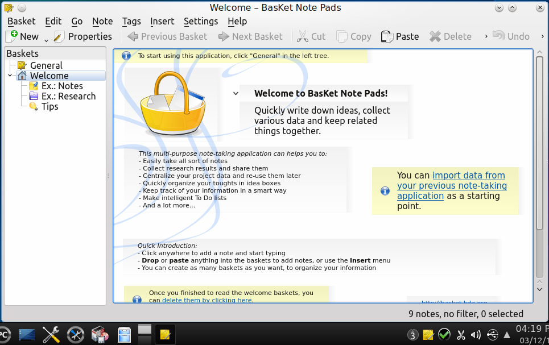The height and width of the screenshot is (345, 549).
Task: Go to Previous Basket
Action: (167, 36)
